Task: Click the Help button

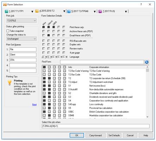Action: [x=146, y=135]
